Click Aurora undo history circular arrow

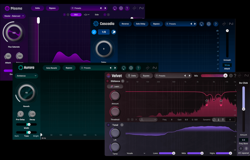click(123, 68)
